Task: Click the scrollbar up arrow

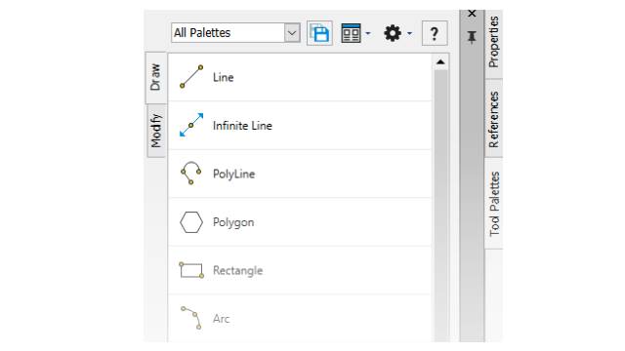Action: [x=440, y=62]
